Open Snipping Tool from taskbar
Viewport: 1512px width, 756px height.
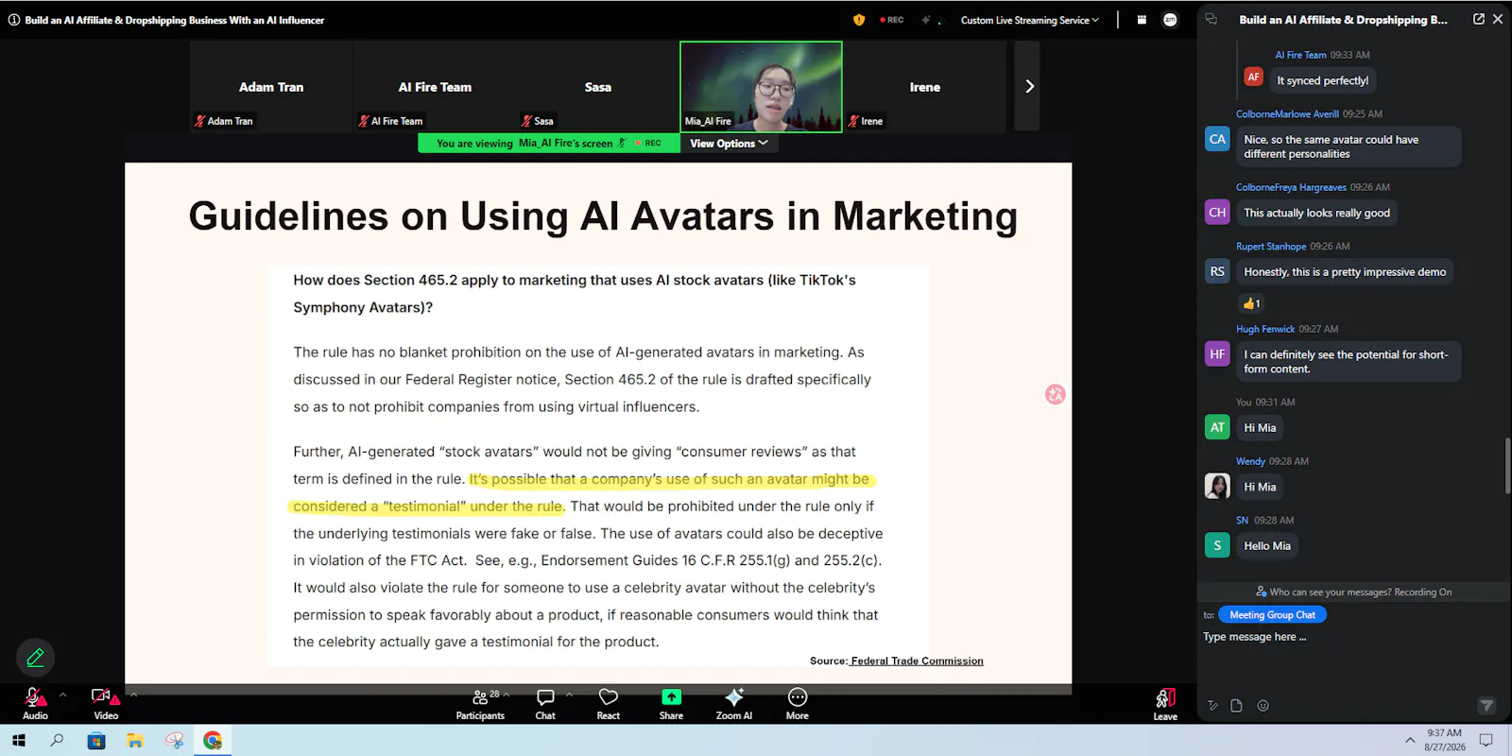[174, 741]
